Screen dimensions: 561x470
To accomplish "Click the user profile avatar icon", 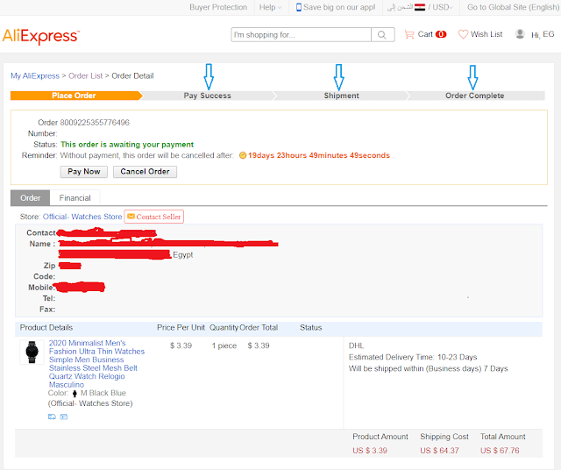I will click(520, 34).
